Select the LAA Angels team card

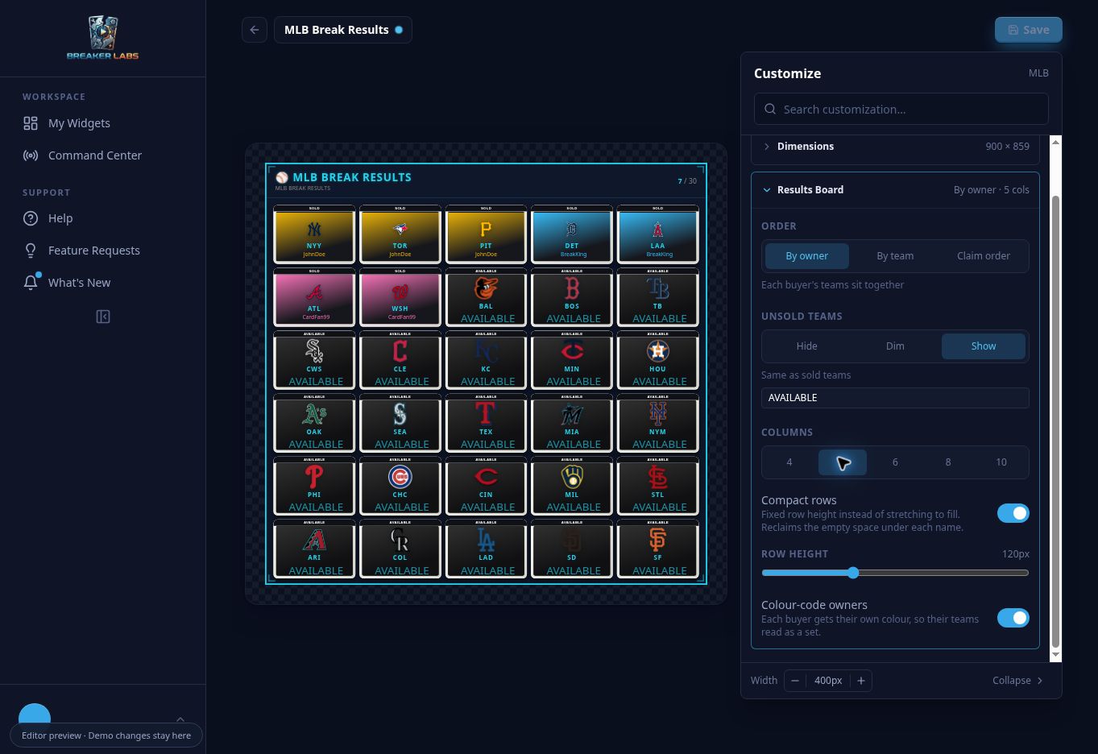(x=658, y=234)
